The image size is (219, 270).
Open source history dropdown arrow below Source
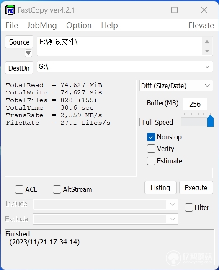pos(28,53)
